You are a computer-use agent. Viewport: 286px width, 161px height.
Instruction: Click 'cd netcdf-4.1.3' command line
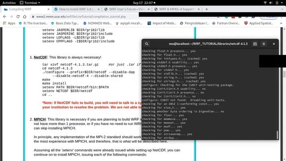[x=57, y=68]
